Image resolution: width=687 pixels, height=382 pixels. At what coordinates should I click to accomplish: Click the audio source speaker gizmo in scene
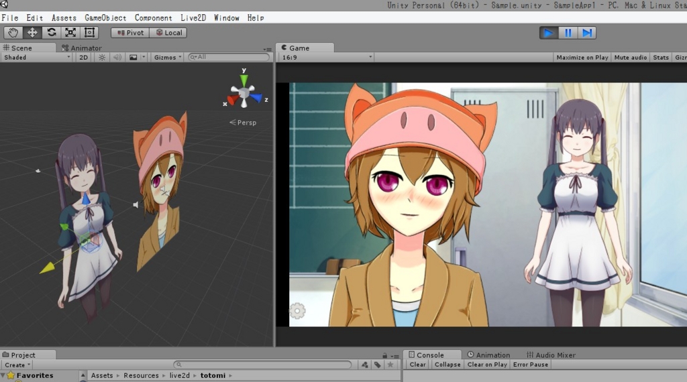(x=136, y=205)
